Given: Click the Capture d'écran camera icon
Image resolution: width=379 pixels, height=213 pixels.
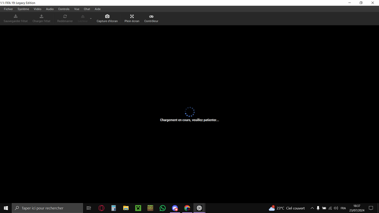Looking at the screenshot, I should tap(107, 17).
